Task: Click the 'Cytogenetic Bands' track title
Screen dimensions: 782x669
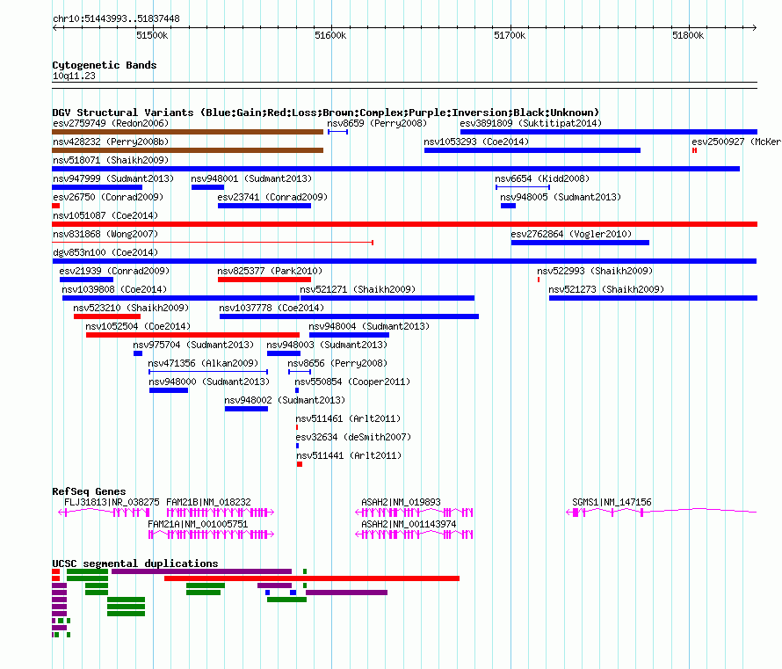Action: pyautogui.click(x=105, y=65)
